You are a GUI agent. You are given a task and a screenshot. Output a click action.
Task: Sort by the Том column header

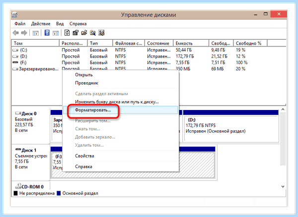coord(36,43)
